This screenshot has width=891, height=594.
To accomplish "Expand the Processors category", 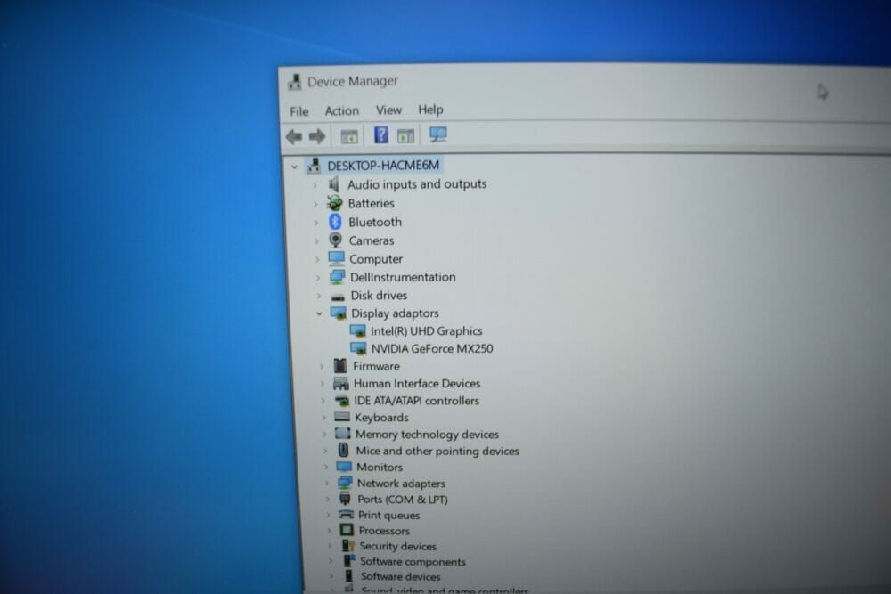I will pos(329,531).
